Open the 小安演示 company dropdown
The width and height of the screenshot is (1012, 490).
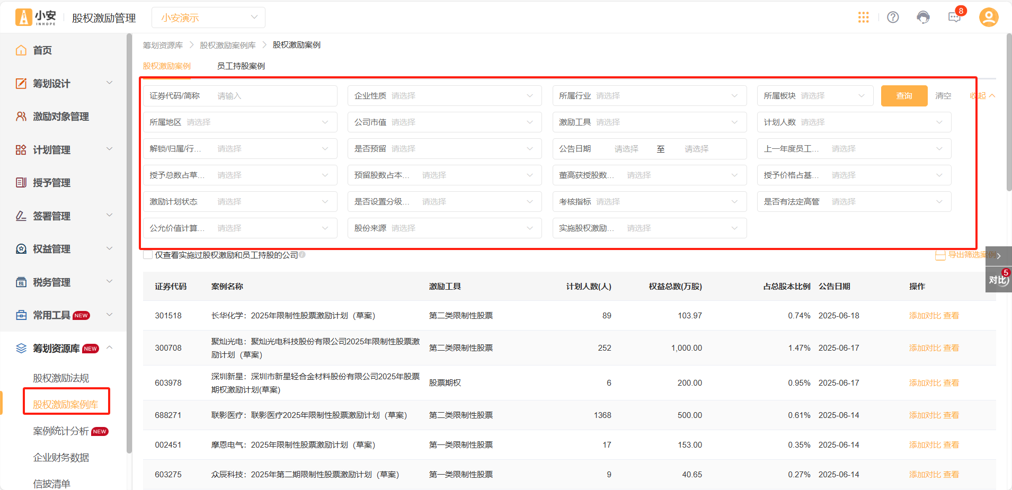click(x=208, y=17)
